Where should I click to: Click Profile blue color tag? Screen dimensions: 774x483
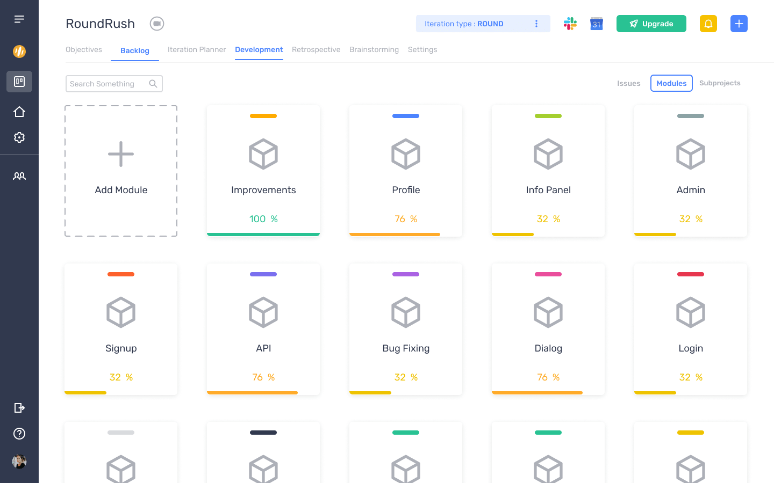coord(406,116)
